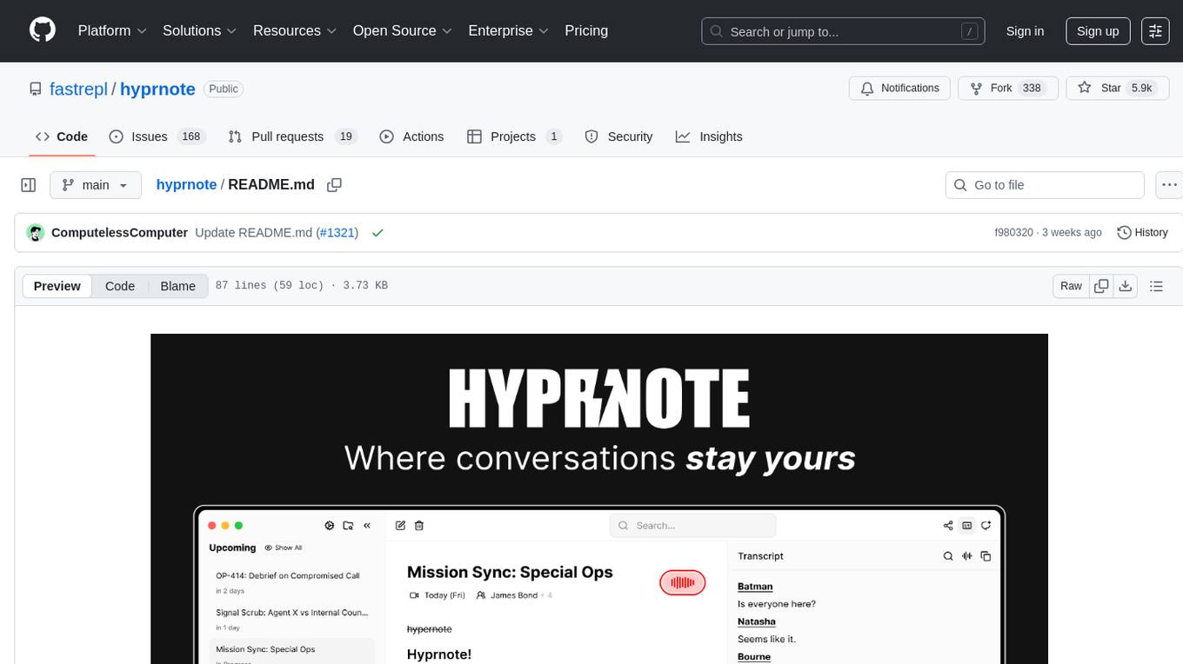This screenshot has height=664, width=1183.
Task: Focus the Go to file input
Action: click(x=1045, y=185)
